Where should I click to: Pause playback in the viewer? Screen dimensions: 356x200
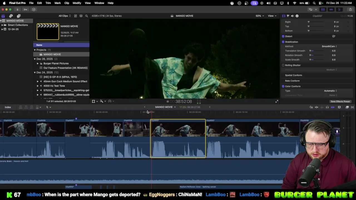167,102
